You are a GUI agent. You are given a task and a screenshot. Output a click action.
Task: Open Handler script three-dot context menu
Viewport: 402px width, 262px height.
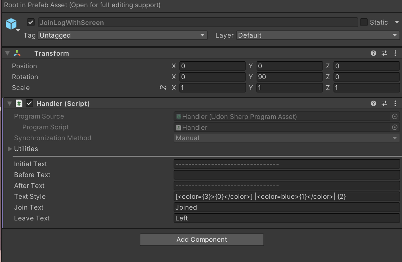click(395, 103)
